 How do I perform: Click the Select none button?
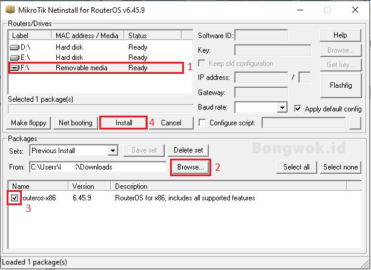[x=341, y=167]
